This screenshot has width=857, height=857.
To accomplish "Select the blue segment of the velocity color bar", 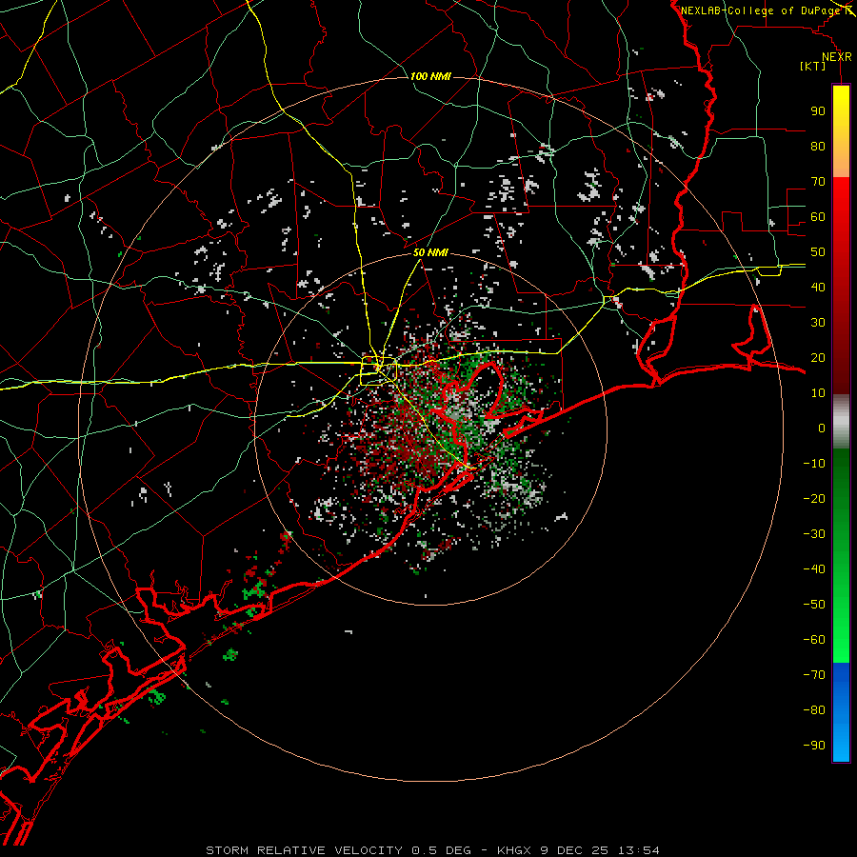I will 841,712.
